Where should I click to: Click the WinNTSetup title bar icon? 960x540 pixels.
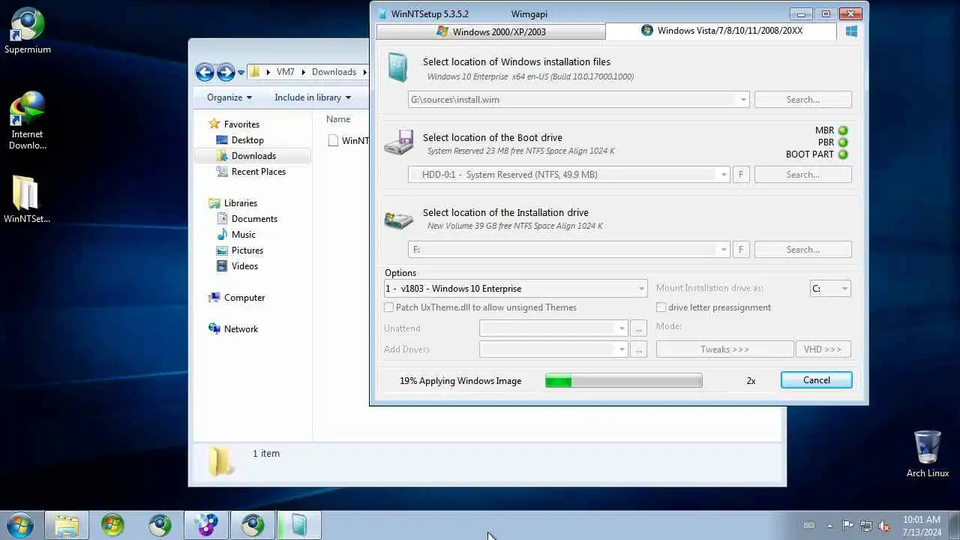(382, 13)
